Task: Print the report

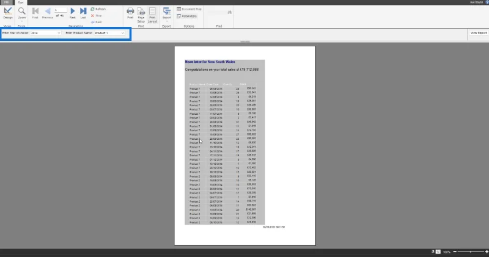Action: pyautogui.click(x=130, y=13)
